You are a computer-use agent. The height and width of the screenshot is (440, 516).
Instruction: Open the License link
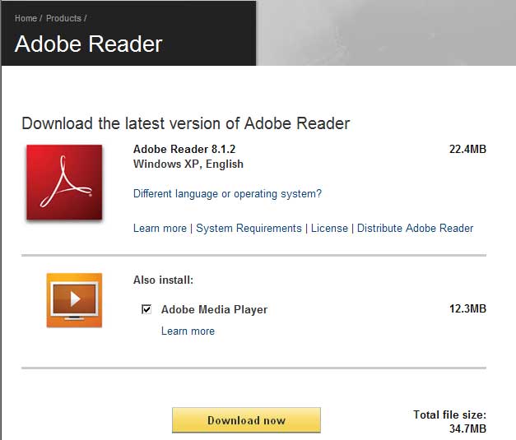329,228
